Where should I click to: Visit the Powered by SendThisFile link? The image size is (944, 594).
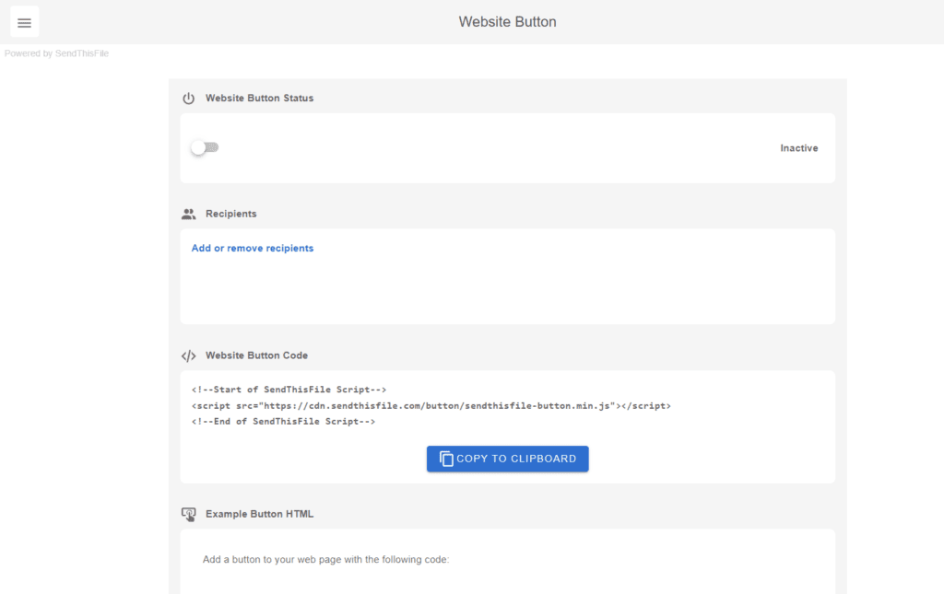coord(56,52)
